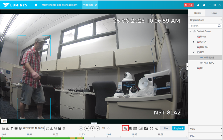
Task: Click the time synchronize icon
Action: (20, 128)
